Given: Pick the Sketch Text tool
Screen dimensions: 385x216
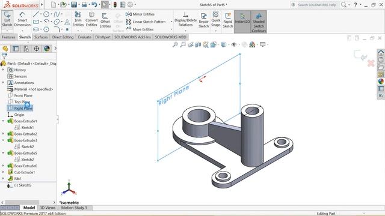Looking at the screenshot, I should 67,22.
